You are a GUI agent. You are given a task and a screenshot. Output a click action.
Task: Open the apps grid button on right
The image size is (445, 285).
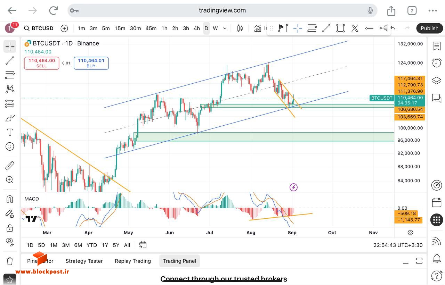point(436,220)
